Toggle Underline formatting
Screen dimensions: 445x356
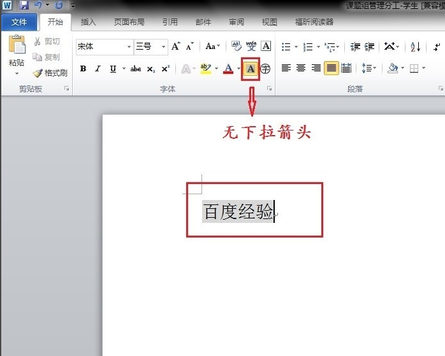(x=113, y=69)
